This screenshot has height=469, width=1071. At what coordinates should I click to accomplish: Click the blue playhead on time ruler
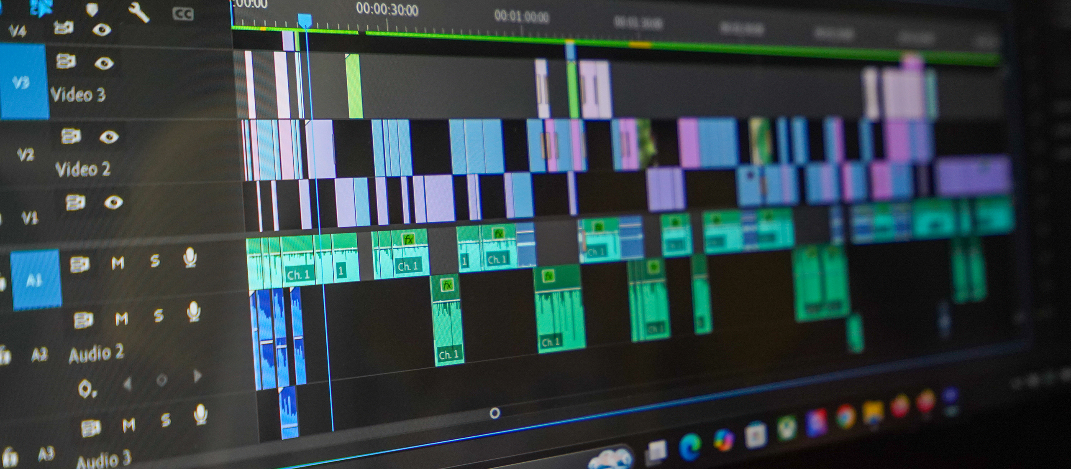[x=305, y=20]
